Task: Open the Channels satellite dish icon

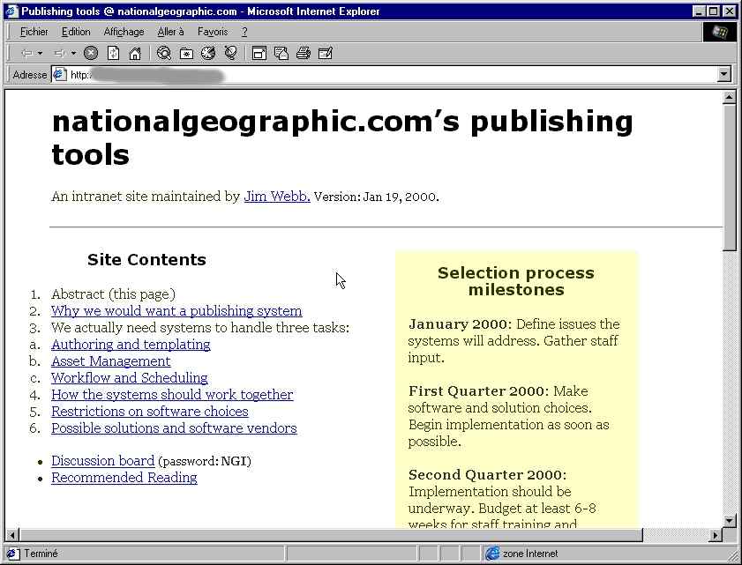Action: click(230, 53)
